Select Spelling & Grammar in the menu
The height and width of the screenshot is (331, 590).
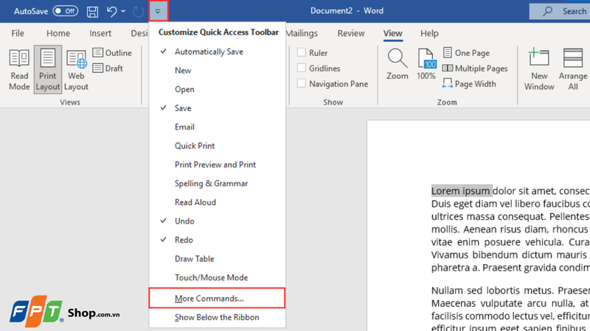[x=217, y=183]
